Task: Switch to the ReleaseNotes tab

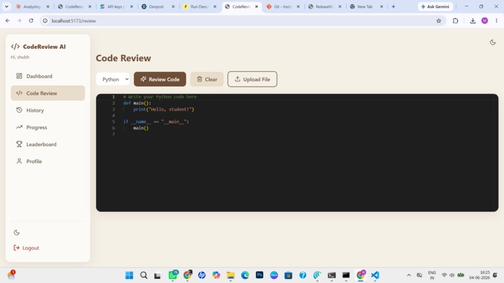Action: click(324, 6)
